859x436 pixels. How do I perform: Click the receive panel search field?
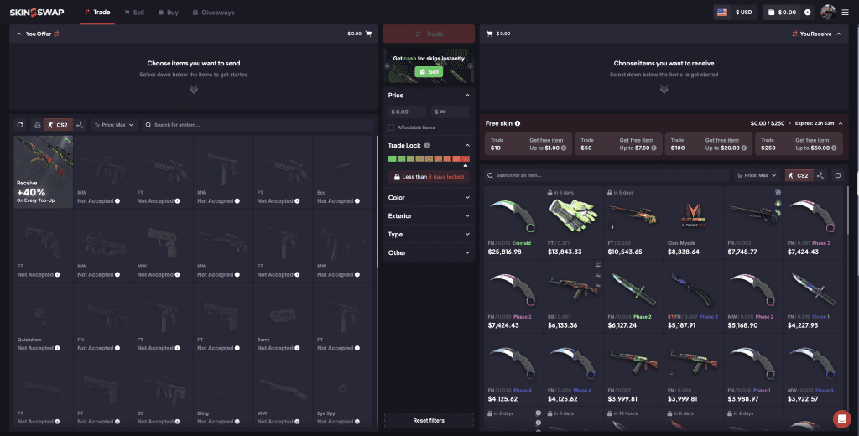click(x=607, y=175)
